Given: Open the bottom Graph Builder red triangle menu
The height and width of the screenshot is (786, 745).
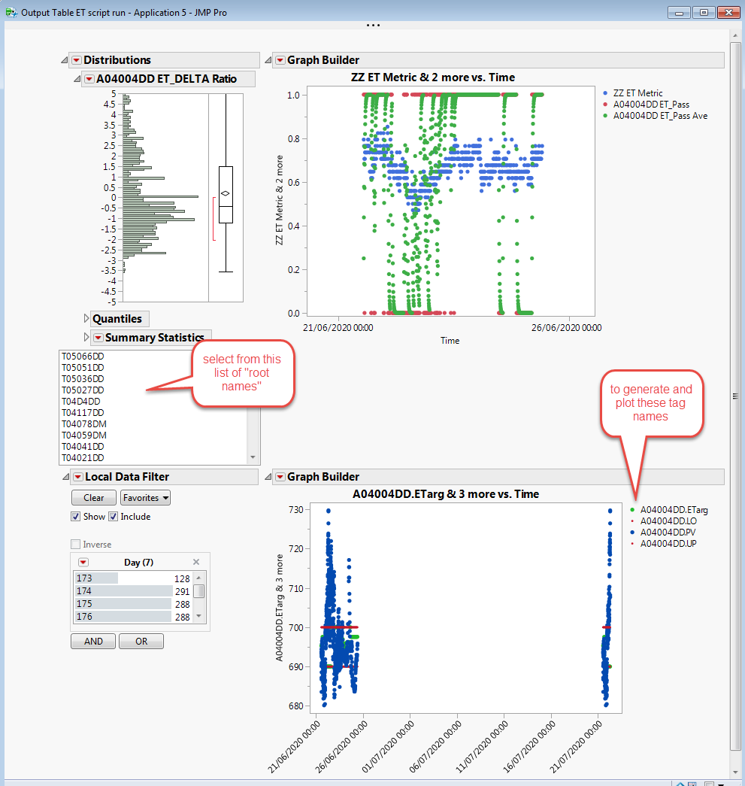Looking at the screenshot, I should (x=280, y=476).
